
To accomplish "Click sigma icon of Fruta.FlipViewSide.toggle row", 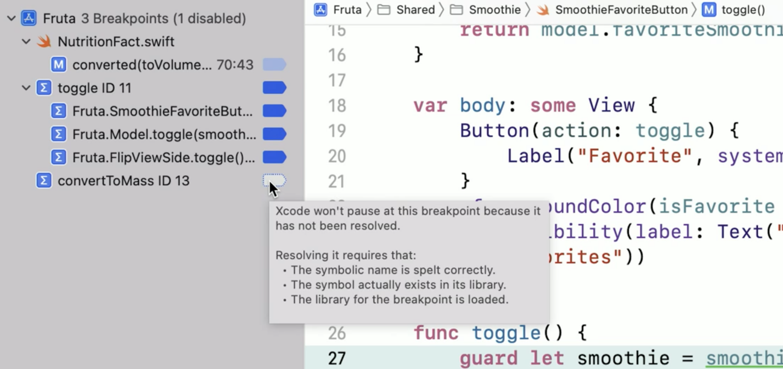I will click(x=58, y=157).
